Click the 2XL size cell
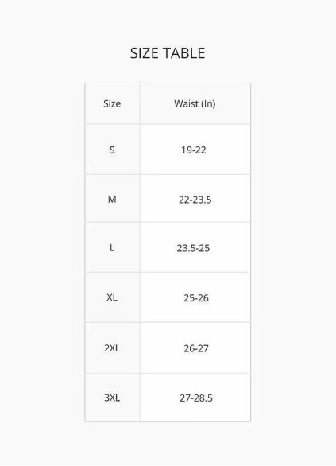 [x=112, y=348]
